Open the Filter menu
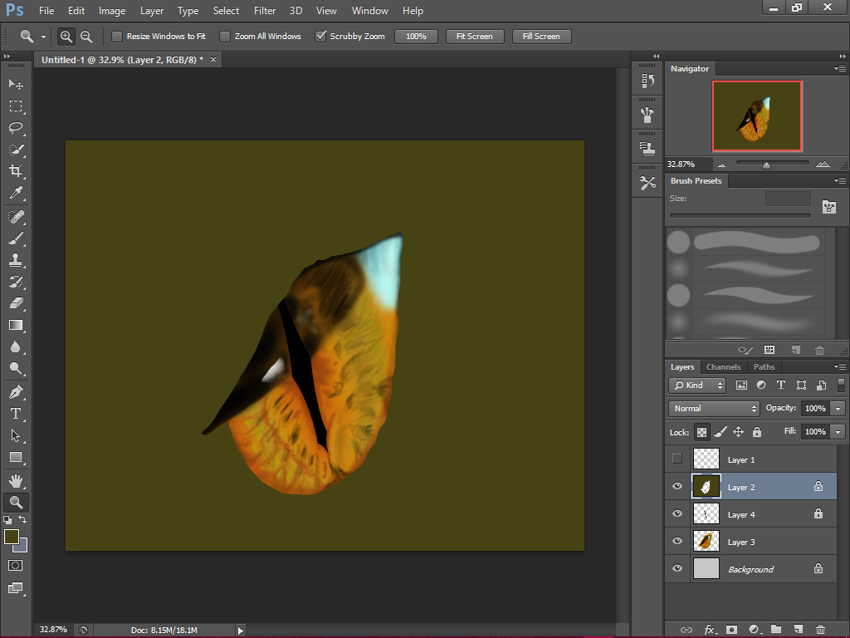Screen dimensions: 850x638 (264, 11)
